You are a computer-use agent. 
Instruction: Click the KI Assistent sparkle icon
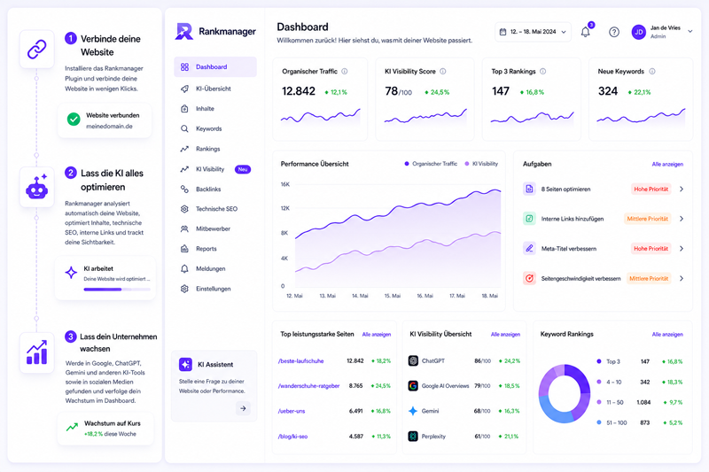pyautogui.click(x=185, y=364)
